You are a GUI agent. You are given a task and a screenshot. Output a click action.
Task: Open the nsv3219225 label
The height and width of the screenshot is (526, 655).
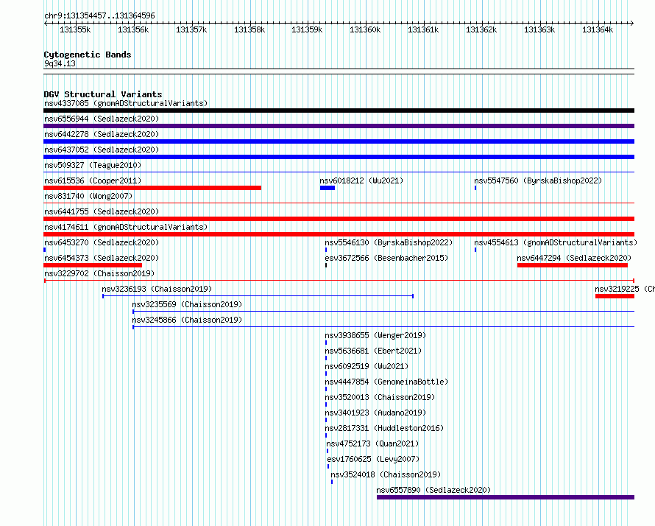click(x=625, y=289)
